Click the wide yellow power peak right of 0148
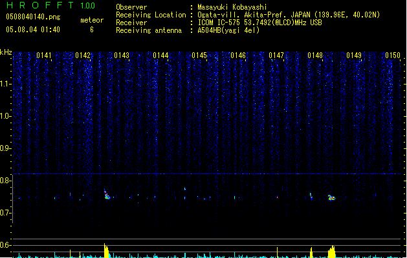Screen dimensions: 407x258 point(332,252)
